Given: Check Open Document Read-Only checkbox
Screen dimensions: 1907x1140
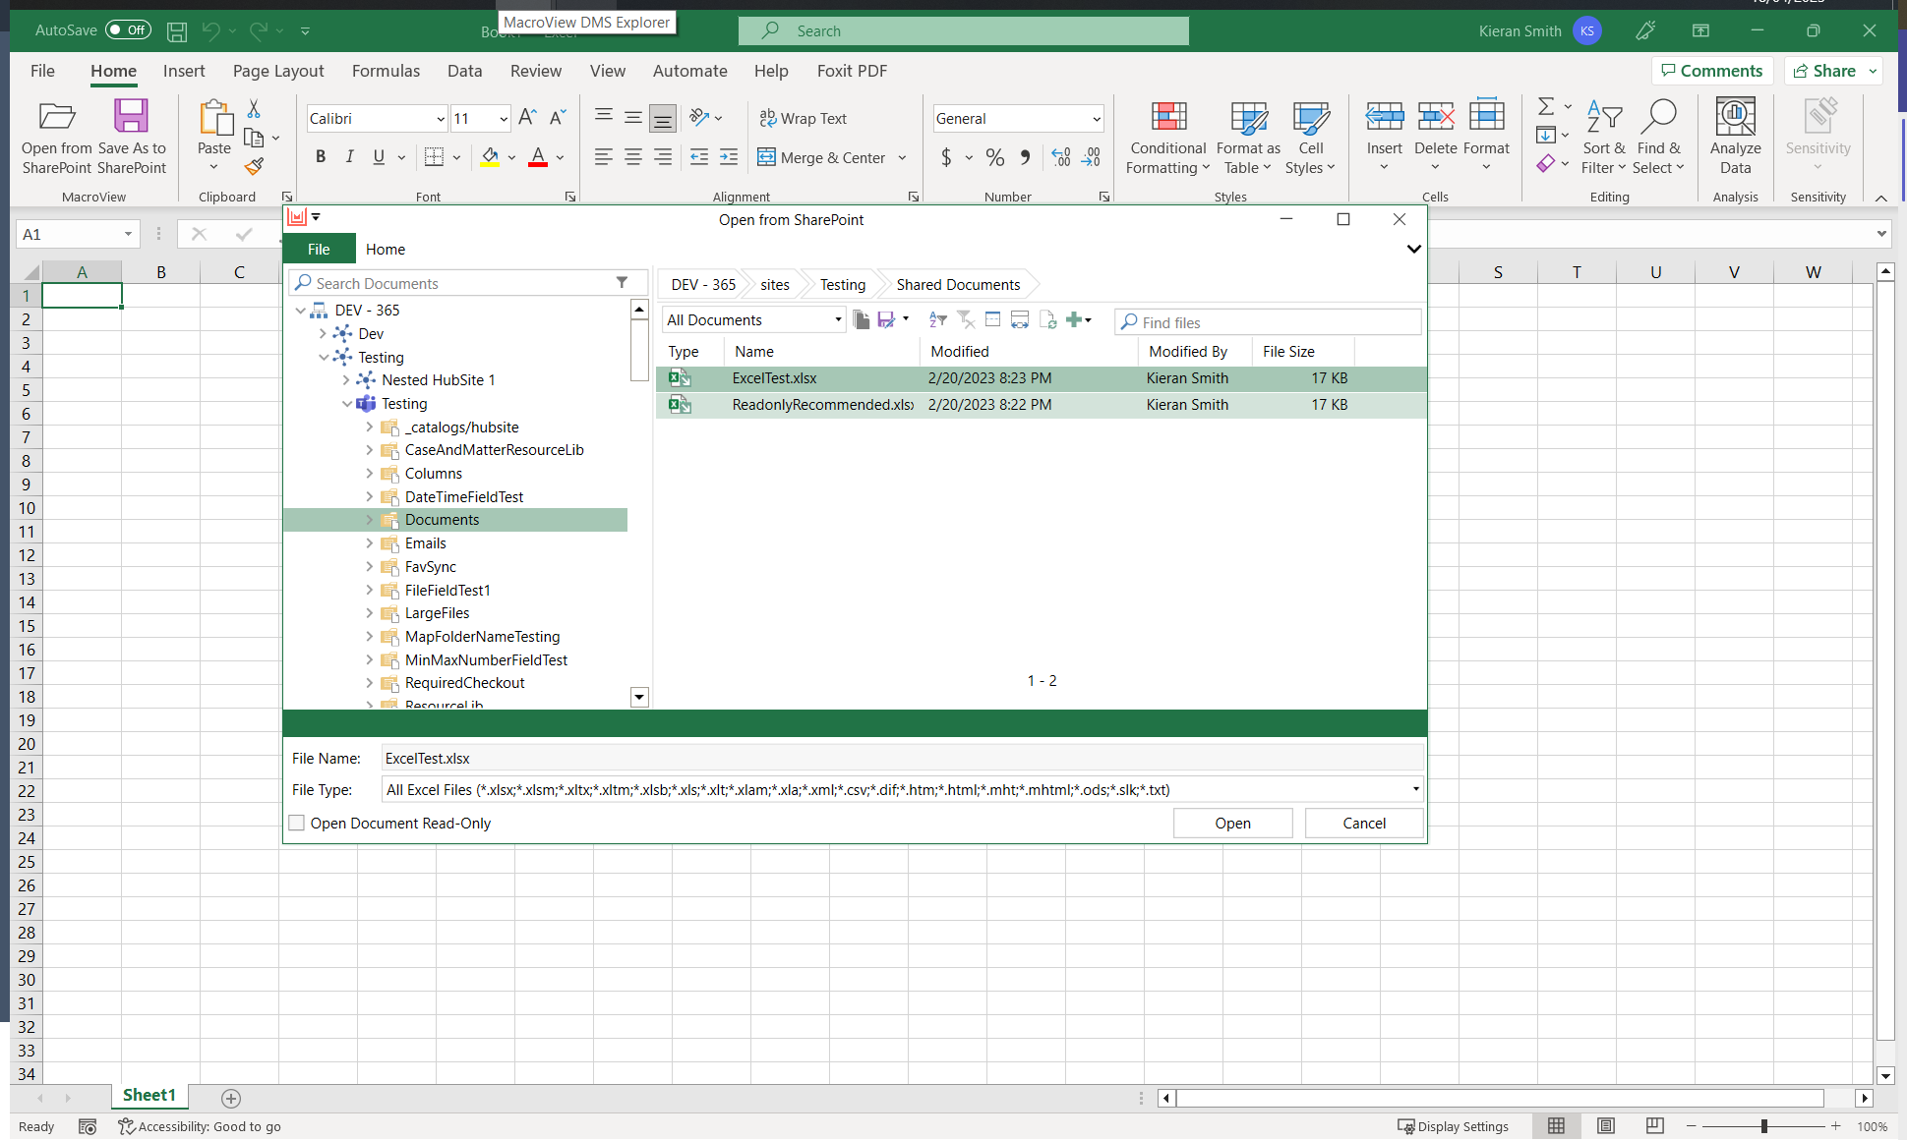Looking at the screenshot, I should (297, 824).
